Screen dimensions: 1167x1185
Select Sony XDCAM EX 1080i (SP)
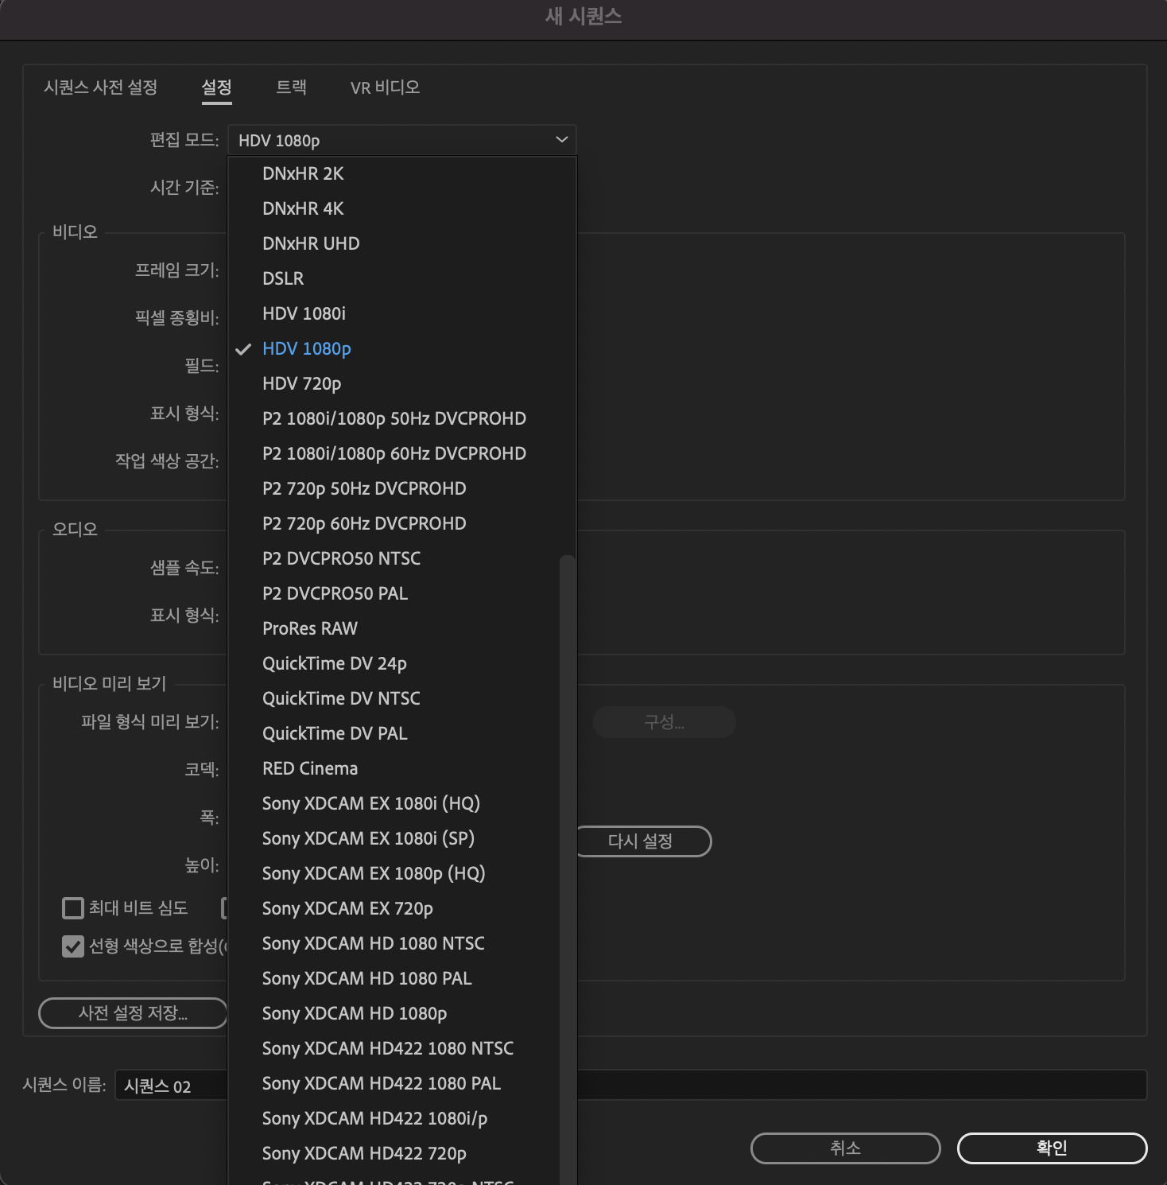click(x=394, y=838)
